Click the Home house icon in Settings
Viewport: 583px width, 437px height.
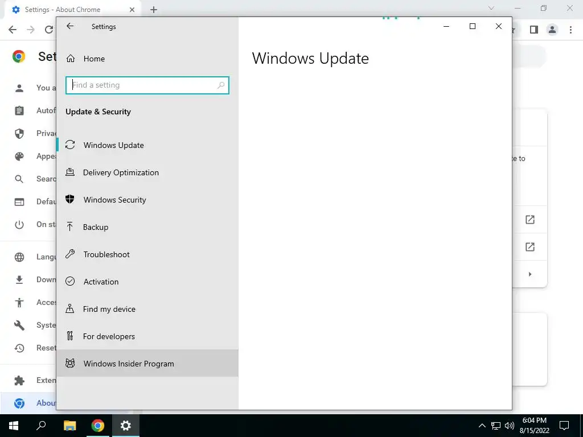(70, 59)
